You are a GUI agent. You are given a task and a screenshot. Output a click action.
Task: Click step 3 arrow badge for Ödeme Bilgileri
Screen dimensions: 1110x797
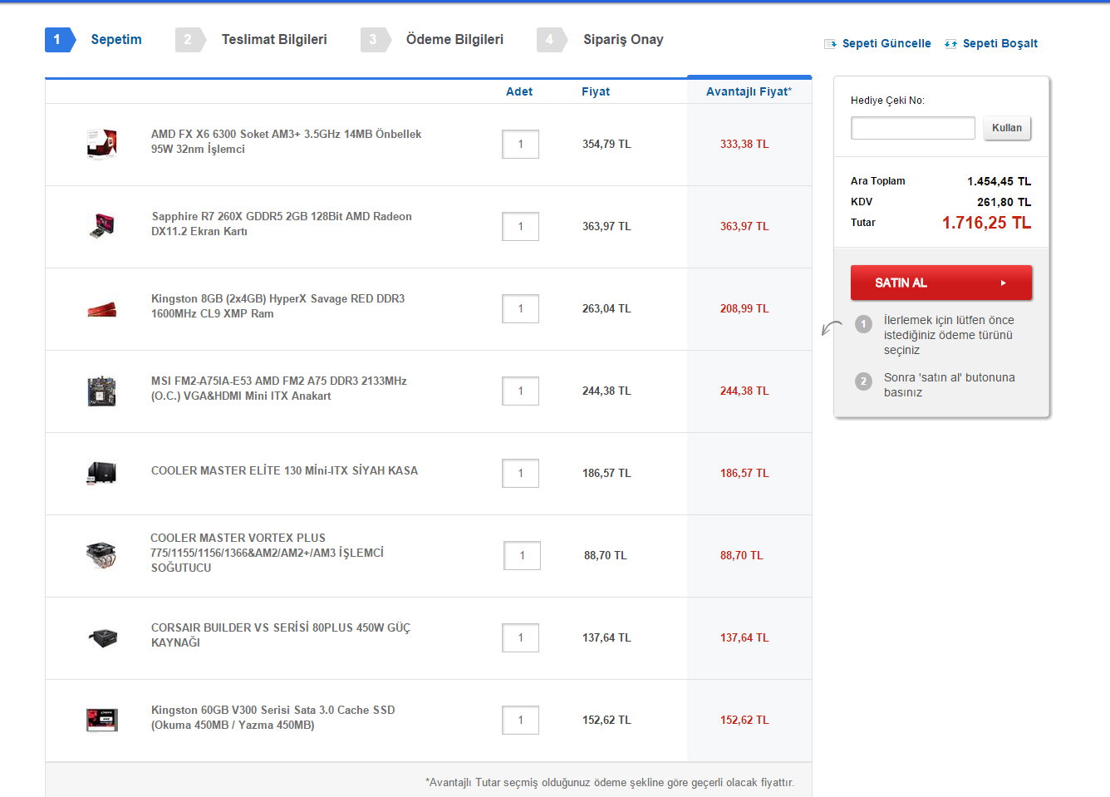coord(376,40)
